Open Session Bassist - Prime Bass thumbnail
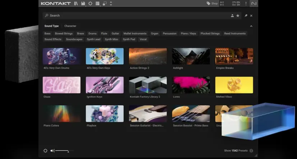The width and height of the screenshot is (297, 159). pyautogui.click(x=191, y=113)
